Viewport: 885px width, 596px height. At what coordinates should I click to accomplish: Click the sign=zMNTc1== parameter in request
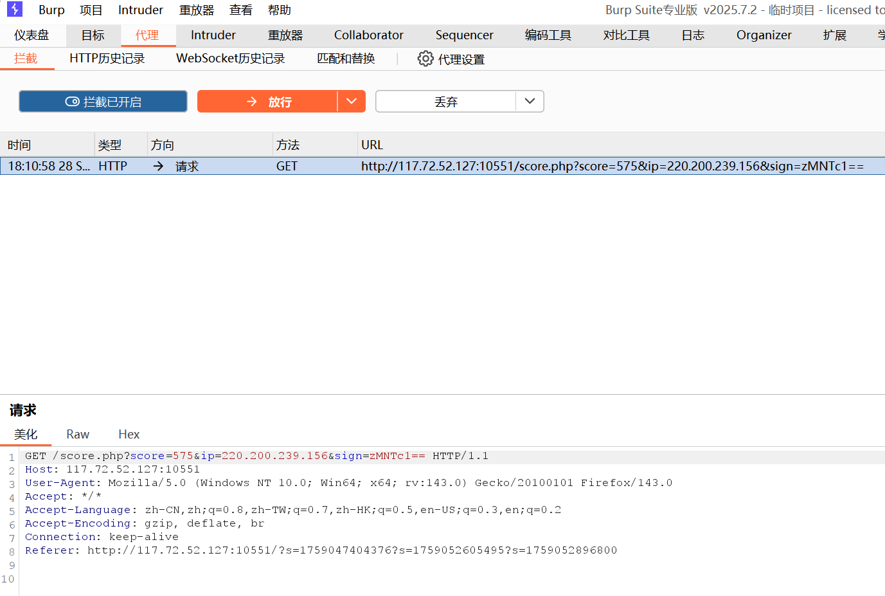[x=380, y=456]
